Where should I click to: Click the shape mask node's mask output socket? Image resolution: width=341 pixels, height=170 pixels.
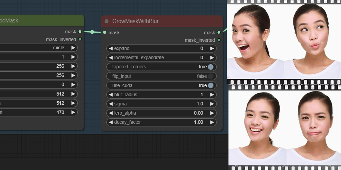pyautogui.click(x=80, y=32)
